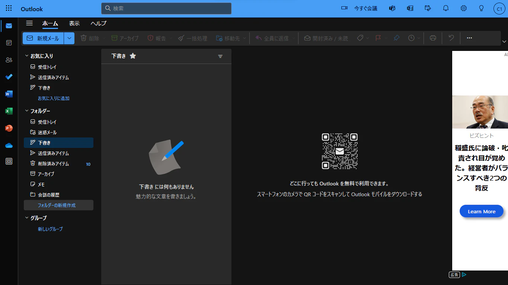This screenshot has width=508, height=285.
Task: Click the 全員に返信 button
Action: (x=272, y=38)
